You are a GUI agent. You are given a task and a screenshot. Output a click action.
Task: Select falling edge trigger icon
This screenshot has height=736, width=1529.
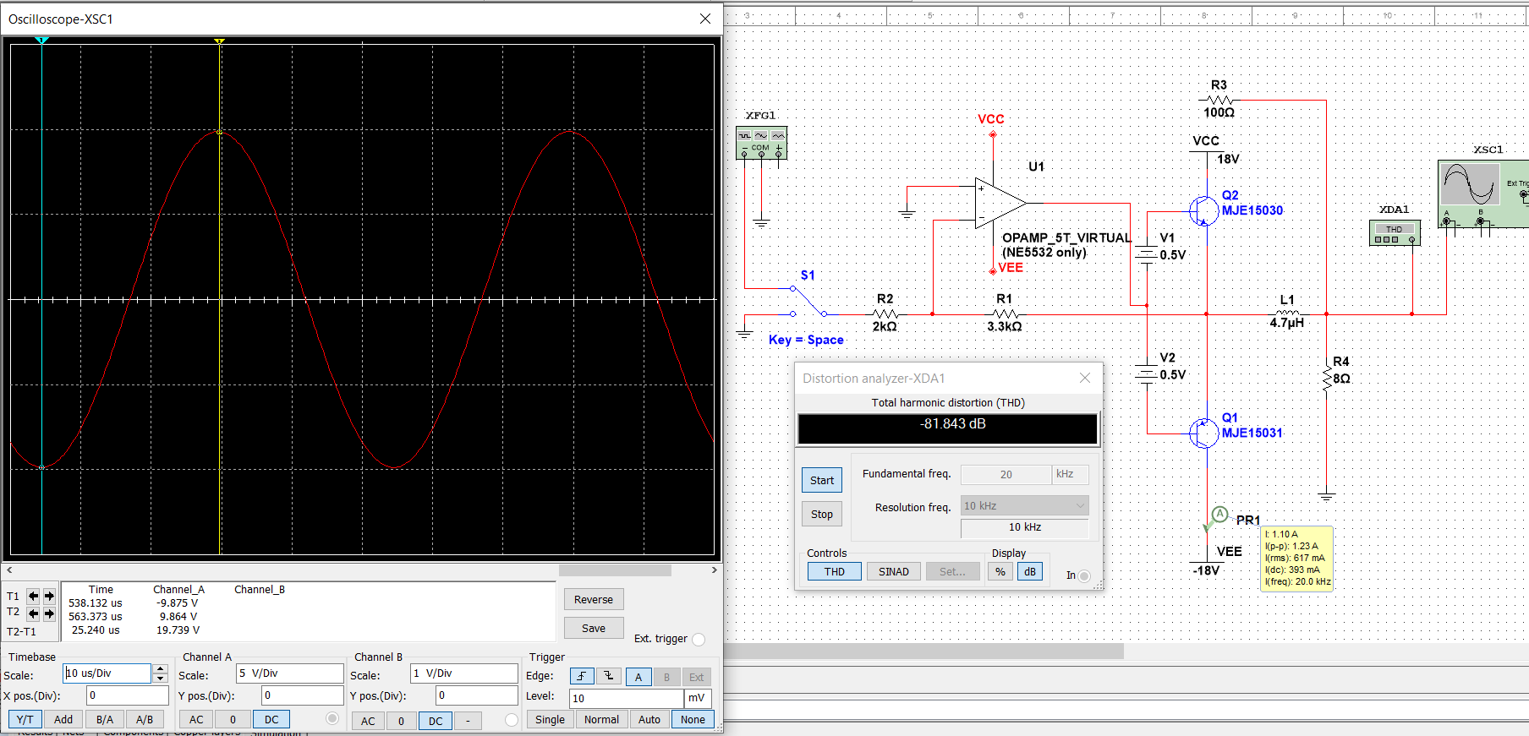(x=609, y=676)
